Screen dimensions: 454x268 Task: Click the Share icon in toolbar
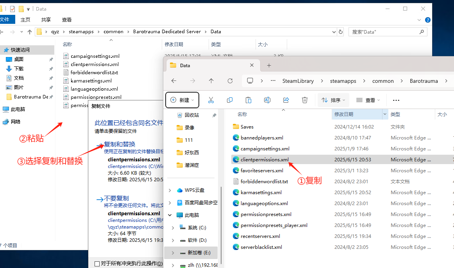click(x=286, y=100)
